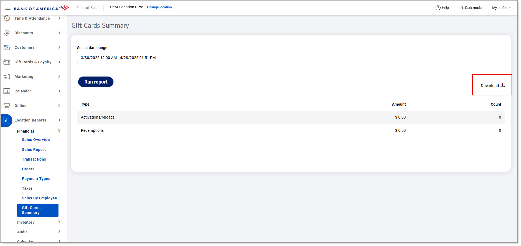This screenshot has height=246, width=521.
Task: Open the Payment Types report
Action: tap(36, 179)
